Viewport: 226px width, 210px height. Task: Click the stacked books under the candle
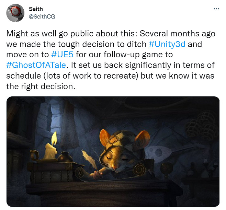pyautogui.click(x=53, y=172)
